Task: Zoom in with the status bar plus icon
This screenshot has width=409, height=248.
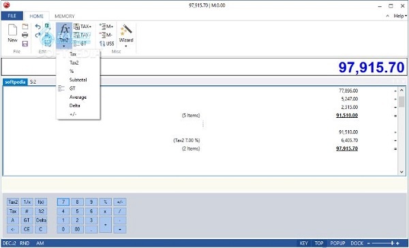Action: coord(397,243)
